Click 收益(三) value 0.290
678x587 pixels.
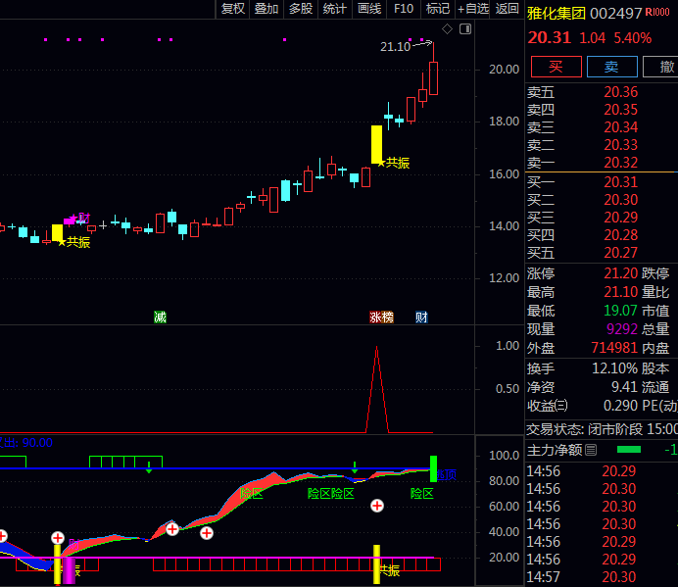pos(620,406)
